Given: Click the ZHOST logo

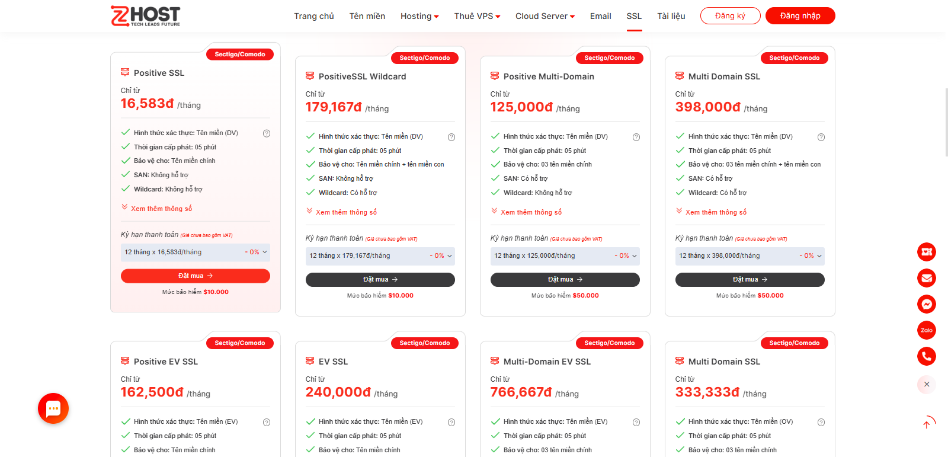Looking at the screenshot, I should pyautogui.click(x=146, y=16).
